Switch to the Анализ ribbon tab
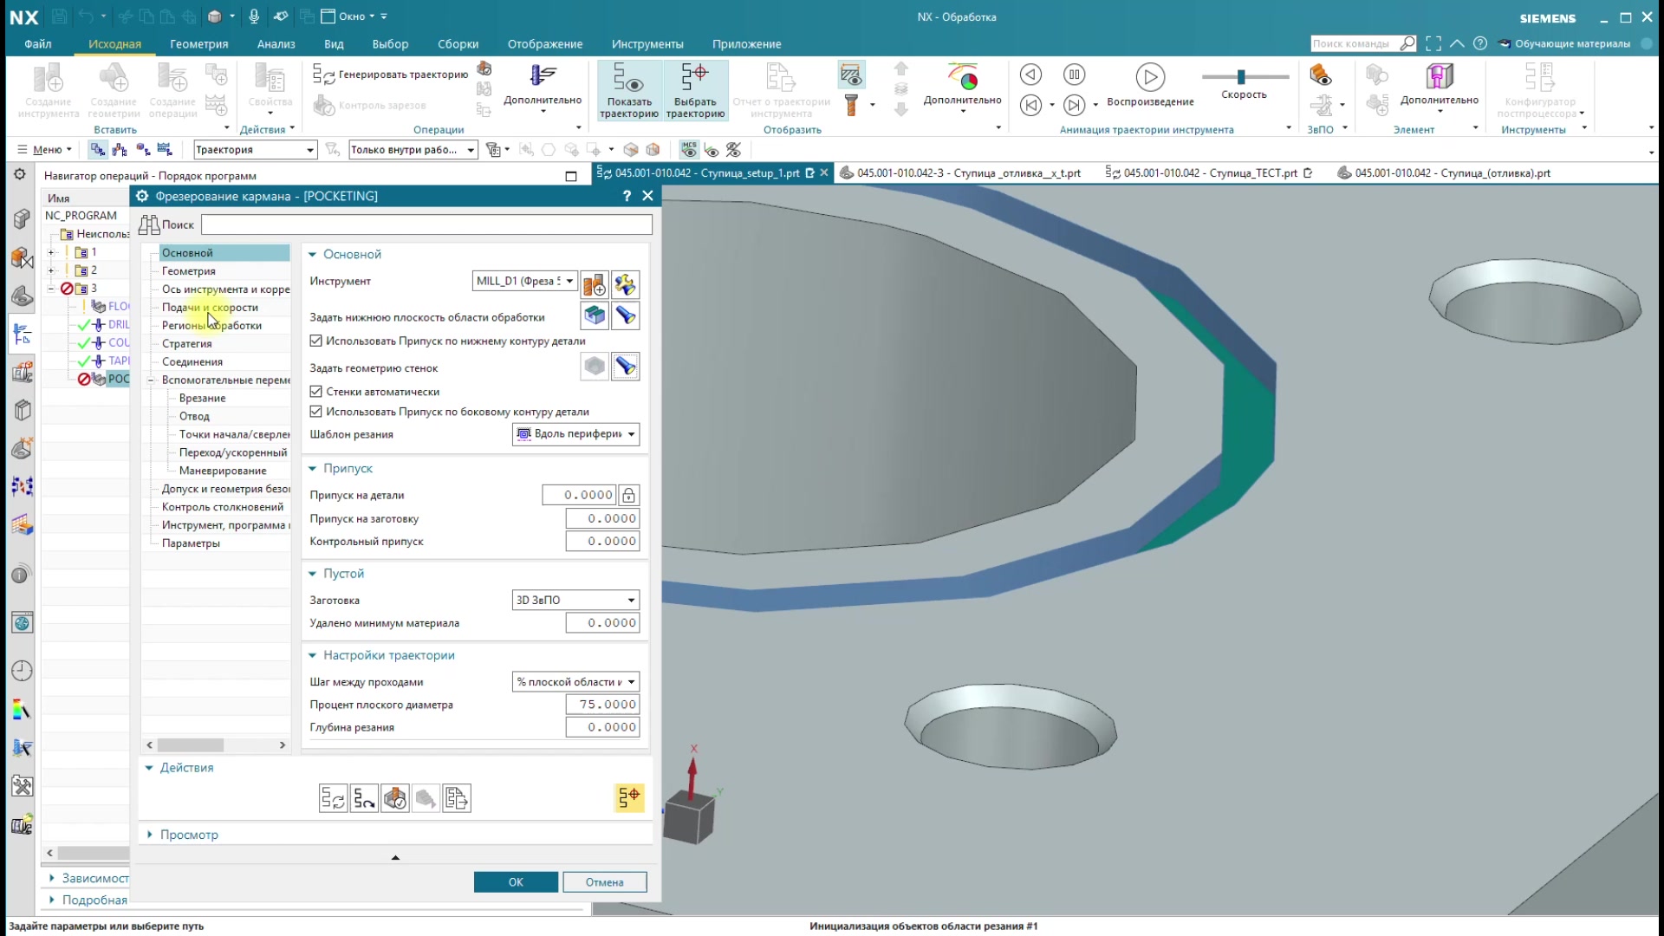 coord(276,44)
